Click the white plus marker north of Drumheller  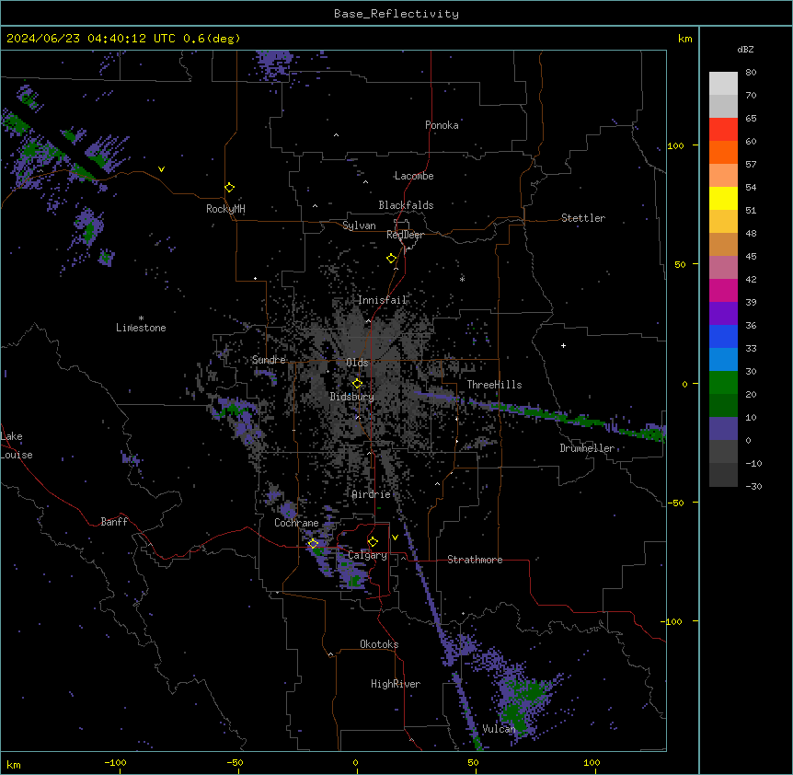click(x=563, y=345)
